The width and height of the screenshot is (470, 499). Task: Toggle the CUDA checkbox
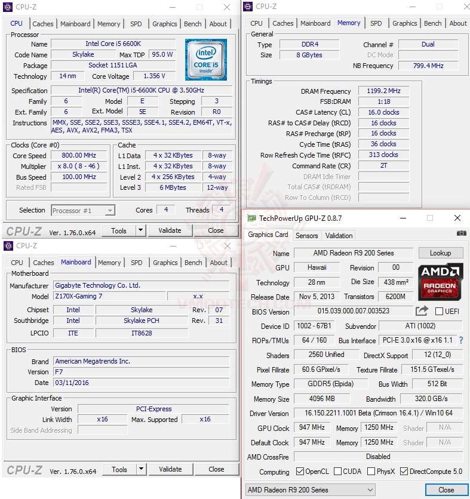[x=338, y=472]
